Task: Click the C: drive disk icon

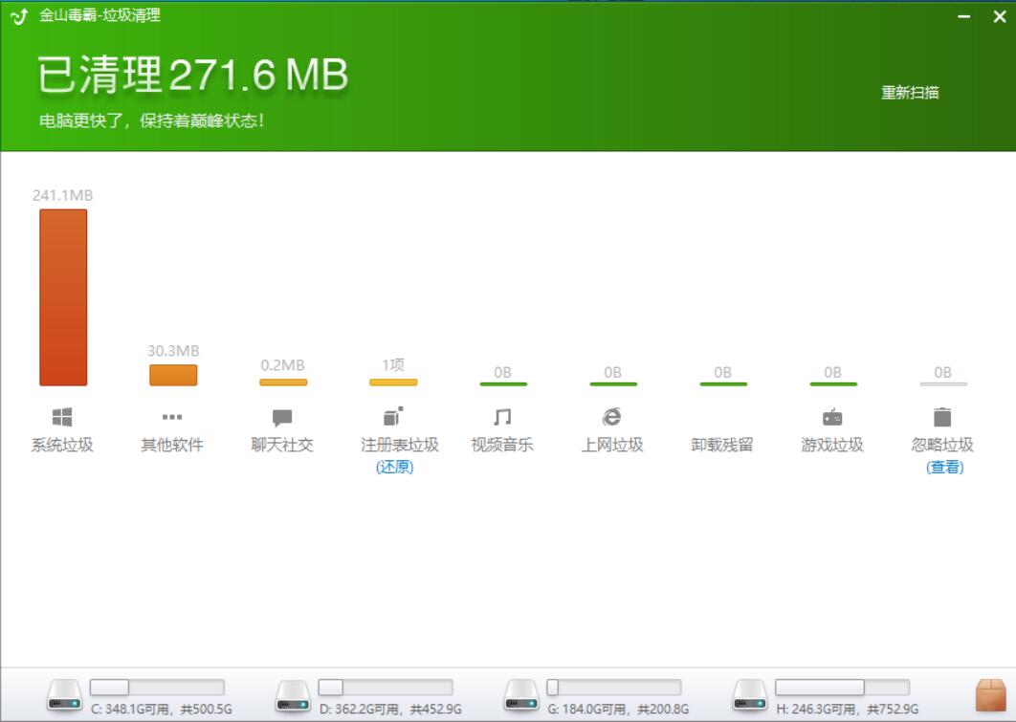Action: [65, 696]
